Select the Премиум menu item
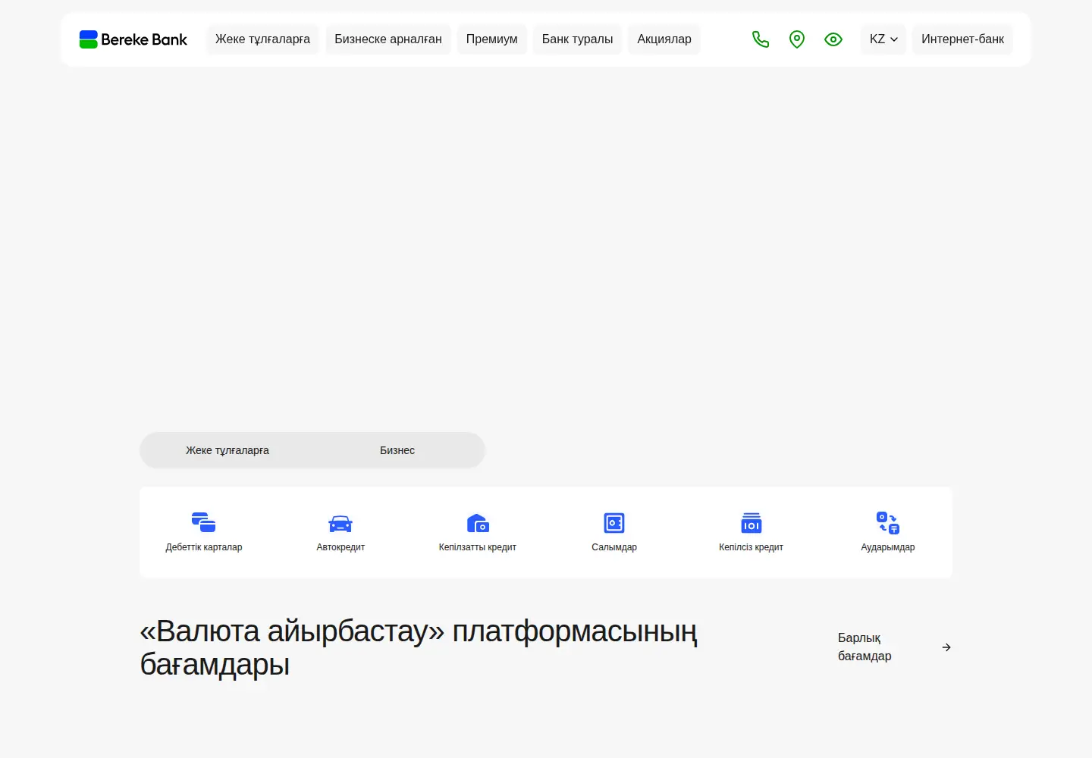Viewport: 1092px width, 758px height. pyautogui.click(x=492, y=39)
